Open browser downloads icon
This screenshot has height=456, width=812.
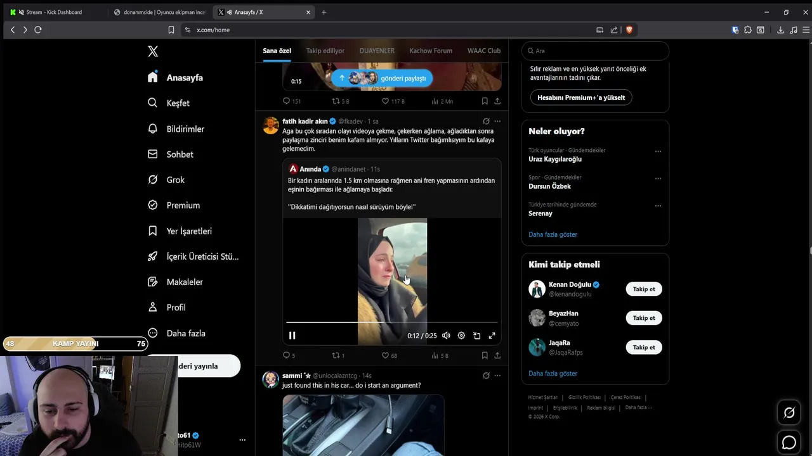(x=780, y=30)
